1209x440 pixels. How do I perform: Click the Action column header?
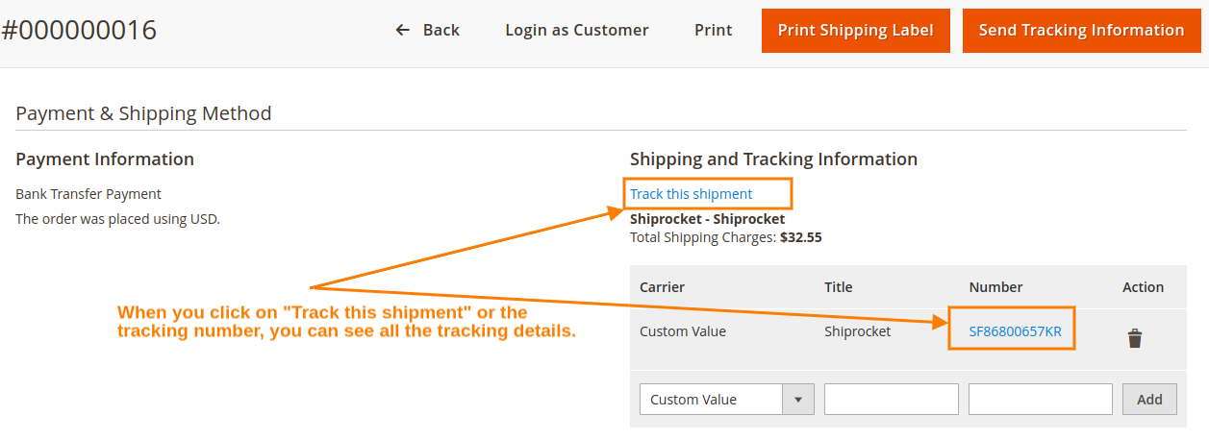(1143, 287)
